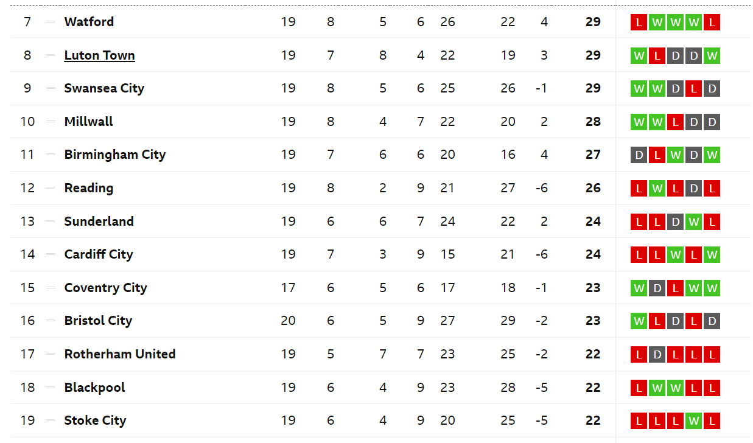Screen dimensions: 753x443
Task: Open the Luton Town team link
Action: tap(99, 55)
